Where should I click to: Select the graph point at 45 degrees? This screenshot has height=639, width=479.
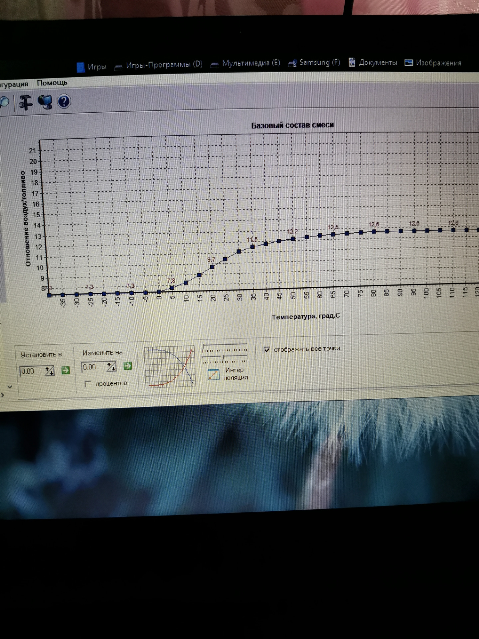point(279,241)
